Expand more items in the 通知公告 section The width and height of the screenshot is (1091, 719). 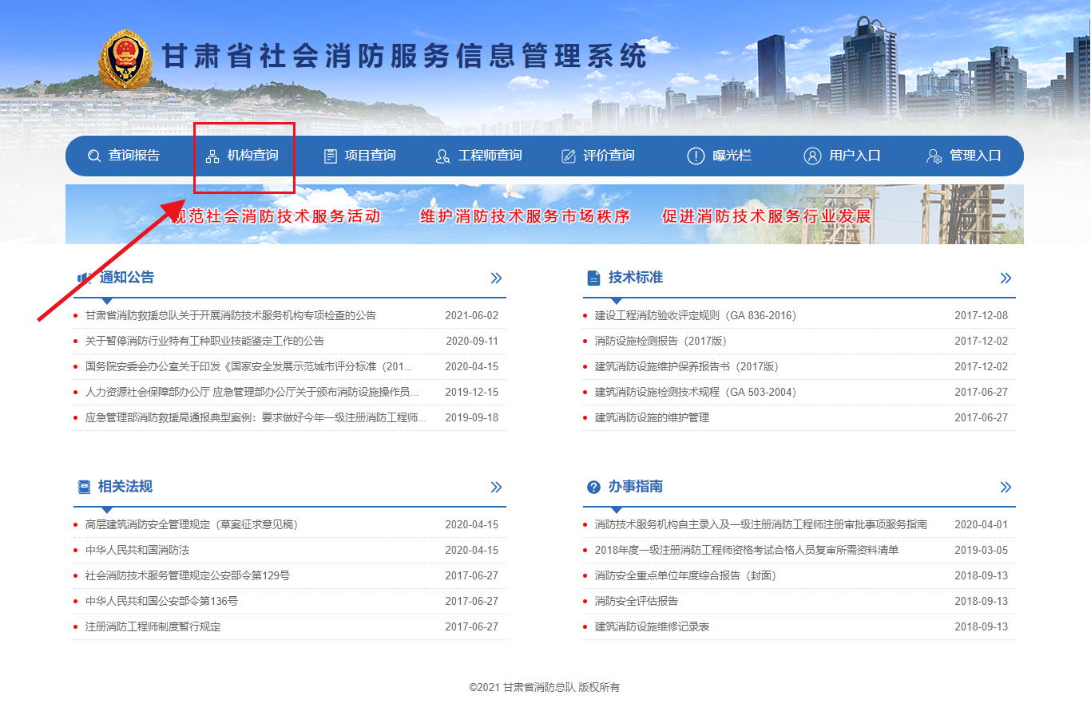tap(496, 279)
